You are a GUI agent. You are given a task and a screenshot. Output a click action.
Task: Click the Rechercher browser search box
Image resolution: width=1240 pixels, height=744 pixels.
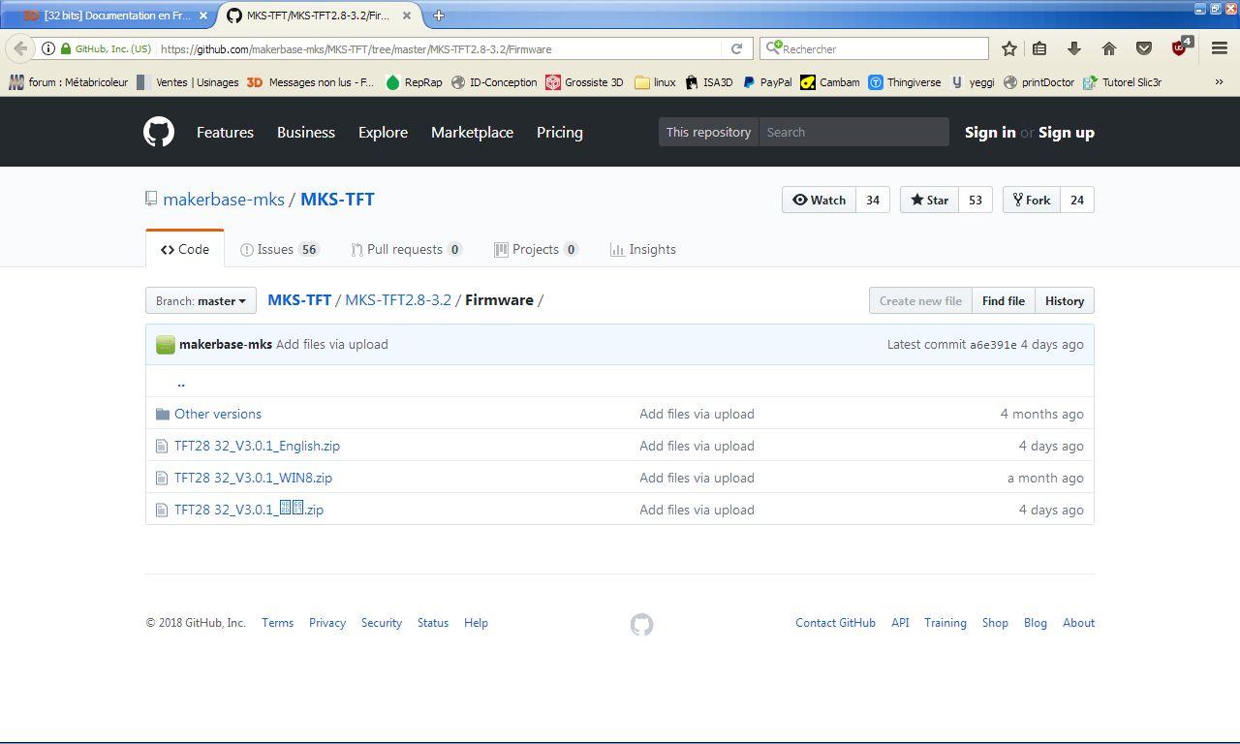874,48
